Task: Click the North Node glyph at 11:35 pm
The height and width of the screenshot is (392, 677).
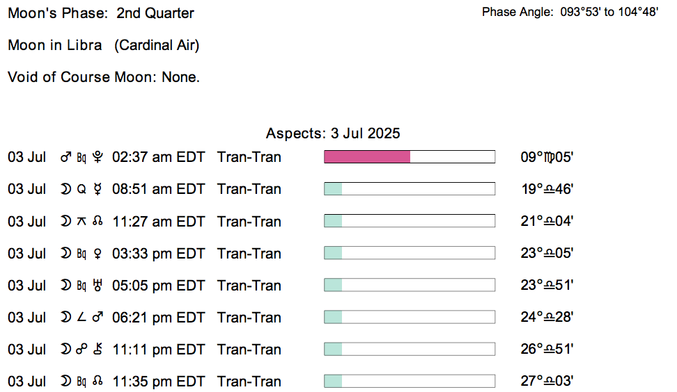Action: tap(98, 382)
